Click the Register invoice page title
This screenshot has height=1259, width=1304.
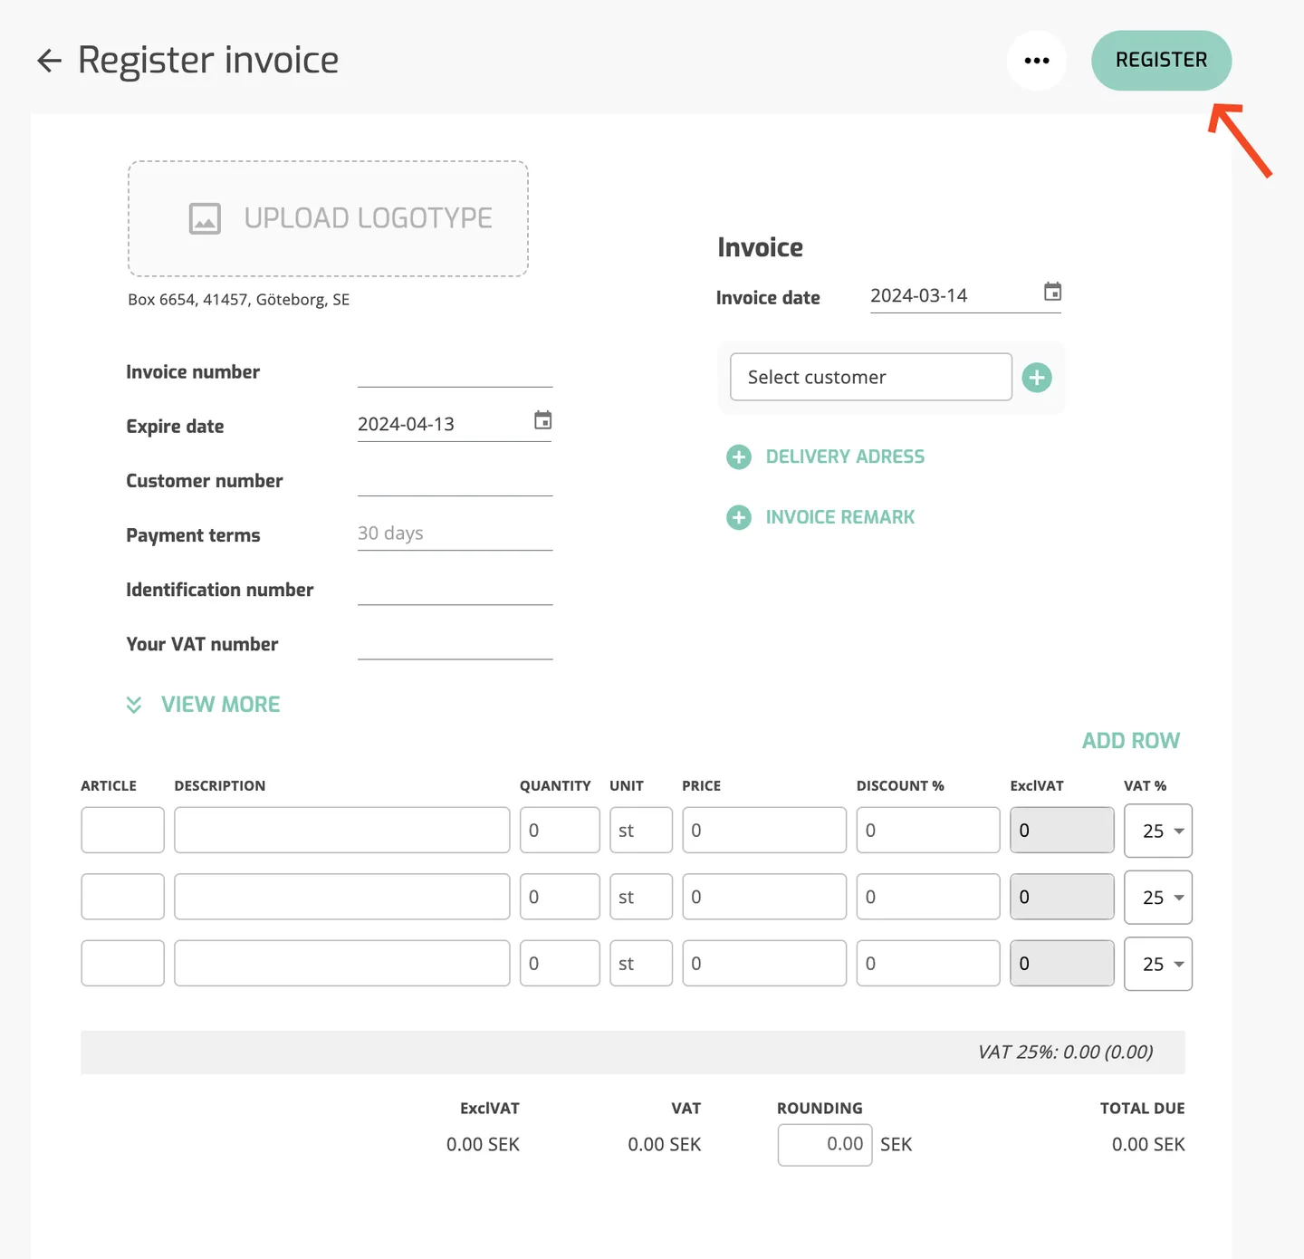point(208,61)
